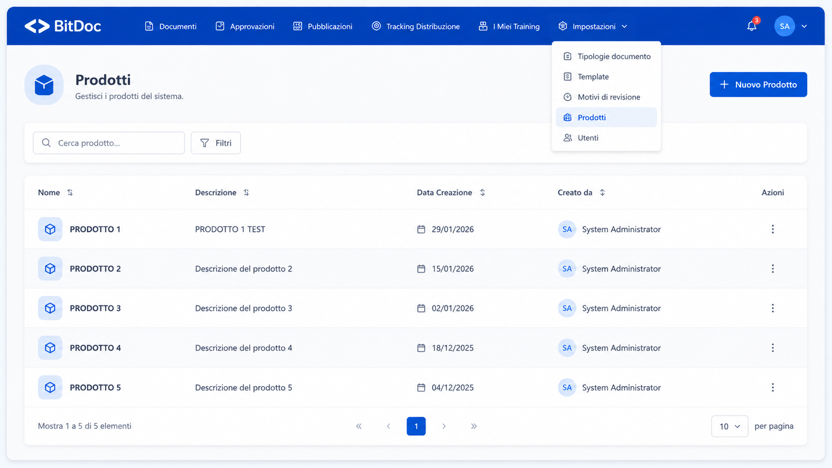Viewport: 832px width, 468px height.
Task: Select Template menu entry
Action: click(x=606, y=77)
